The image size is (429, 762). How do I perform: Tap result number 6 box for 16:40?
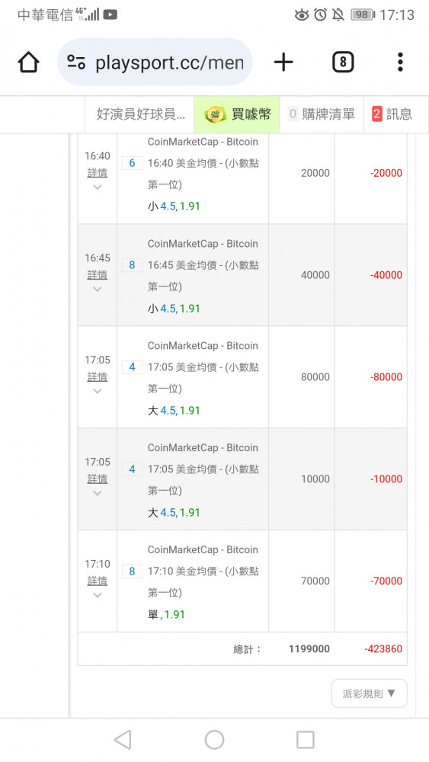[x=132, y=163]
